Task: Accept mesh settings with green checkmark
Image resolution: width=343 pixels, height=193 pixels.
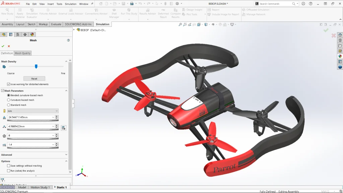Action: tap(3, 46)
